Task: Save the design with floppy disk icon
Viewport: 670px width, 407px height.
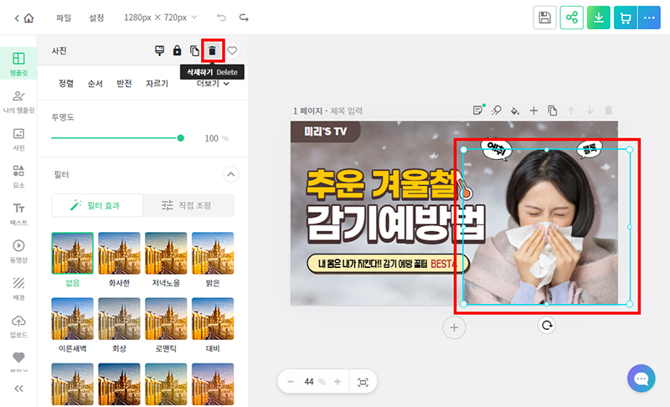Action: pyautogui.click(x=545, y=18)
